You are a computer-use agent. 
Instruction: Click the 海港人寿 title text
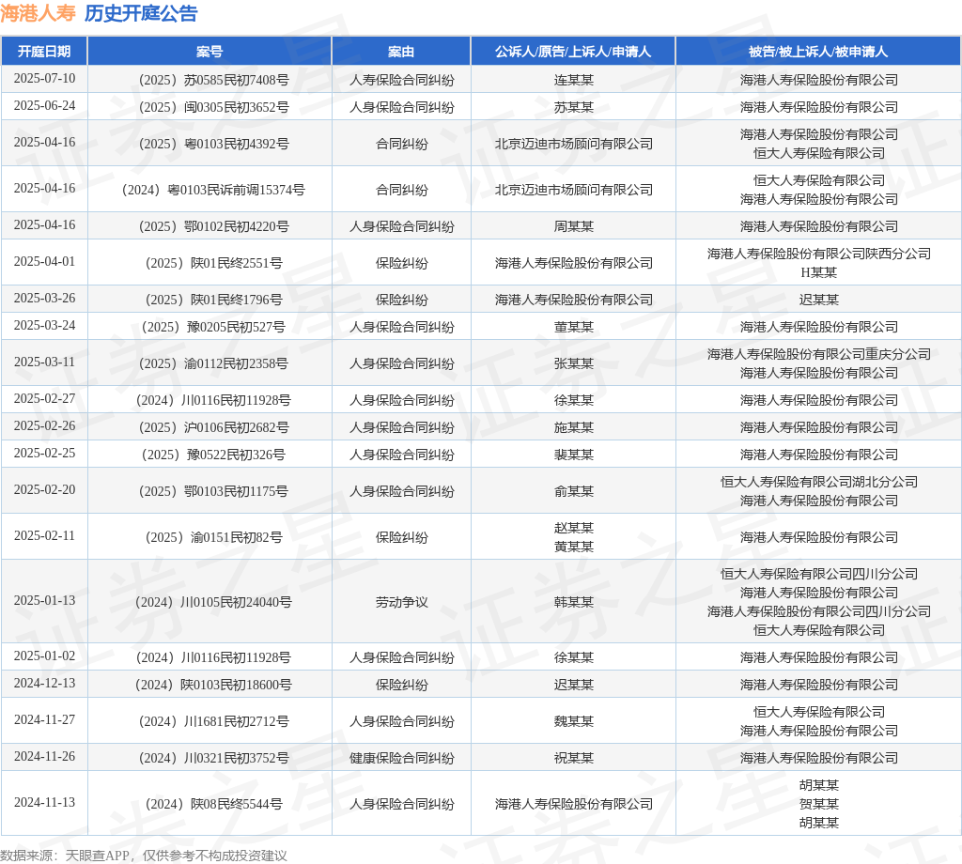[x=38, y=13]
